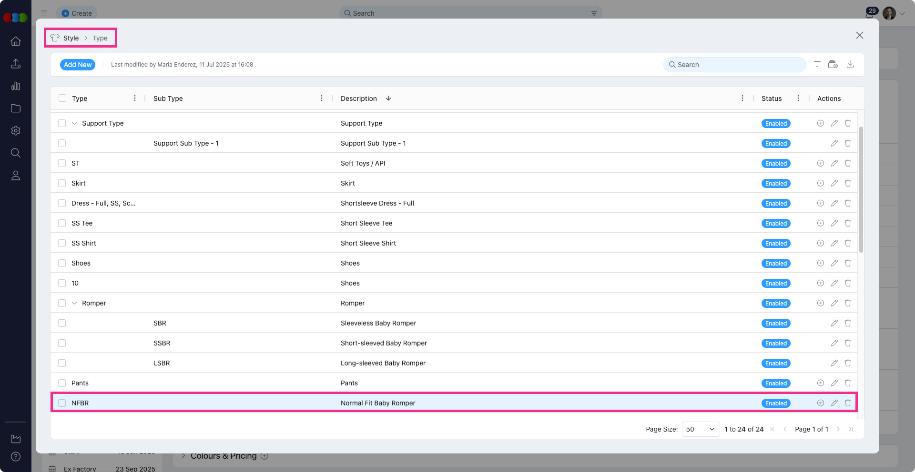Open the Home icon in sidebar
This screenshot has width=915, height=472.
point(16,41)
